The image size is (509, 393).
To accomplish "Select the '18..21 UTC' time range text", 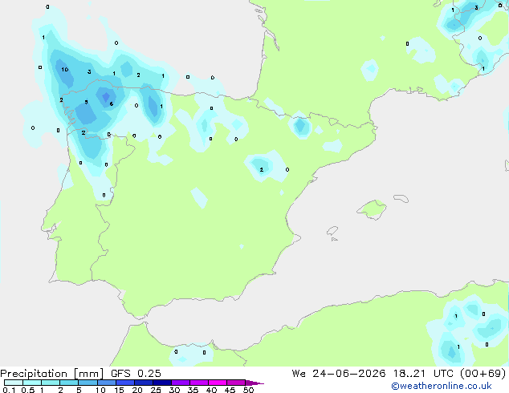I will click(x=423, y=374).
